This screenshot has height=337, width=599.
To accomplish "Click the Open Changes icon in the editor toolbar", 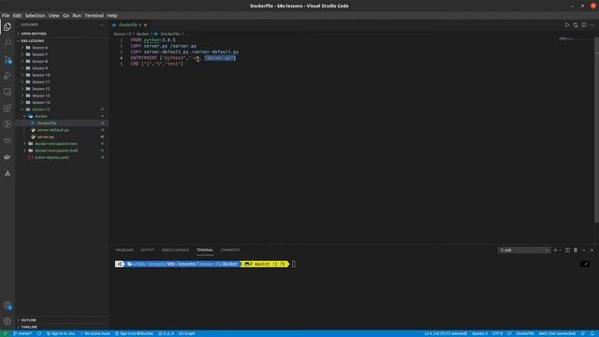I will pos(576,25).
